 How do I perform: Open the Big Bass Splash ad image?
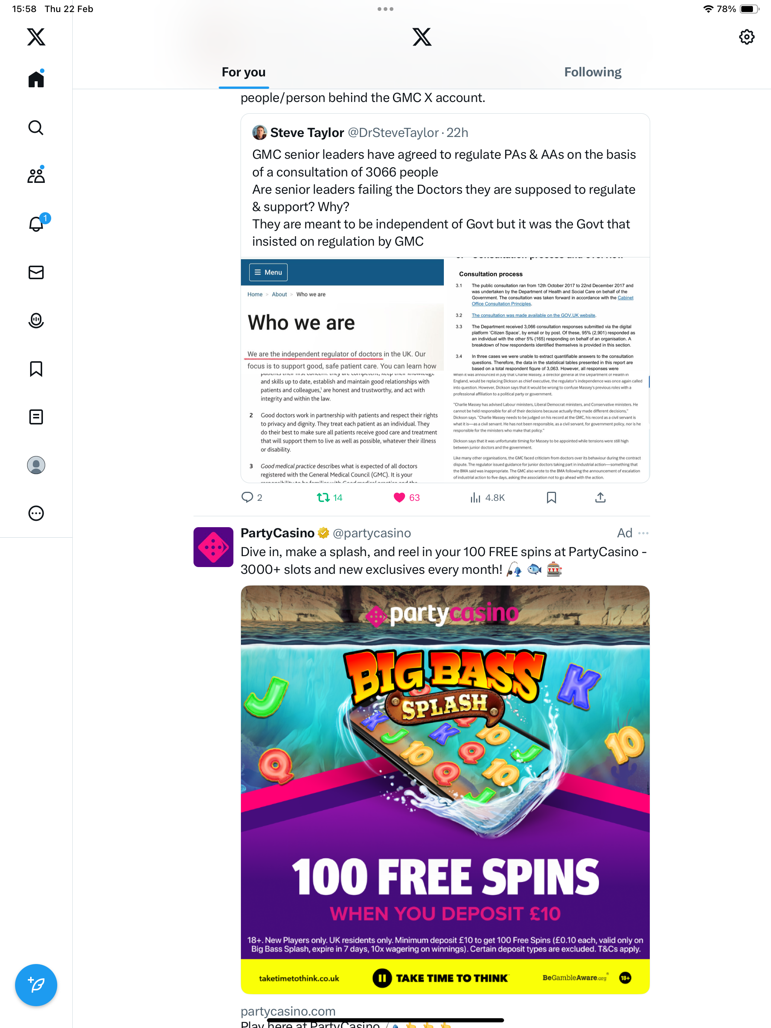pyautogui.click(x=445, y=789)
